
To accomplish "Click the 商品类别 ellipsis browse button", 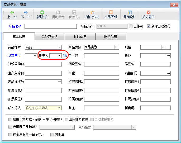I will pos(117,47).
